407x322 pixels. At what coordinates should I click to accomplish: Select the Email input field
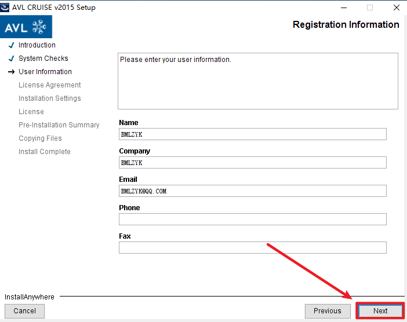click(252, 191)
